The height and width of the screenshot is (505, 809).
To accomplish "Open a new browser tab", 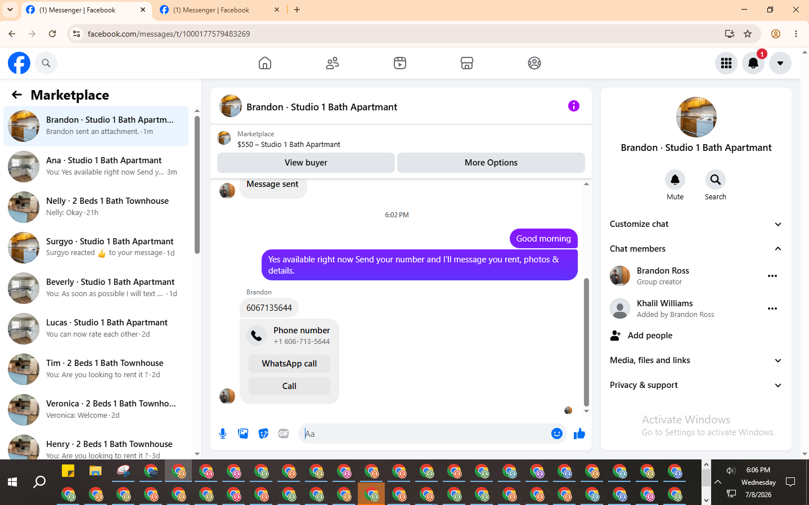I will click(x=297, y=10).
